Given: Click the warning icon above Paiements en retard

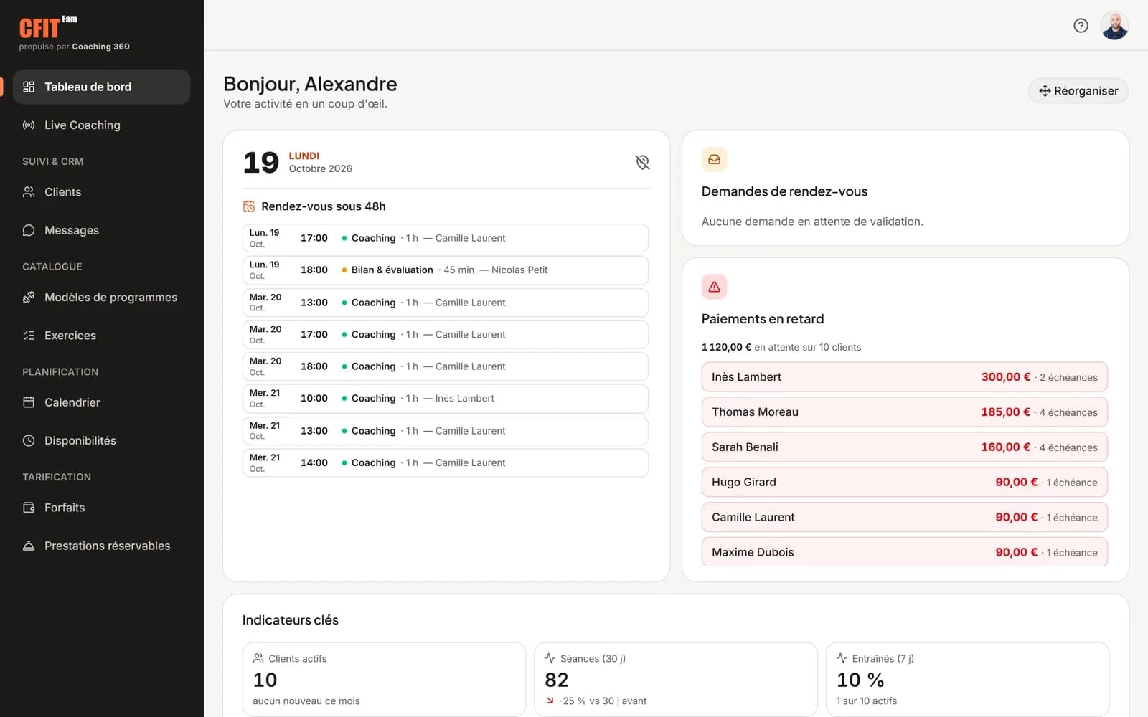Looking at the screenshot, I should coord(714,287).
